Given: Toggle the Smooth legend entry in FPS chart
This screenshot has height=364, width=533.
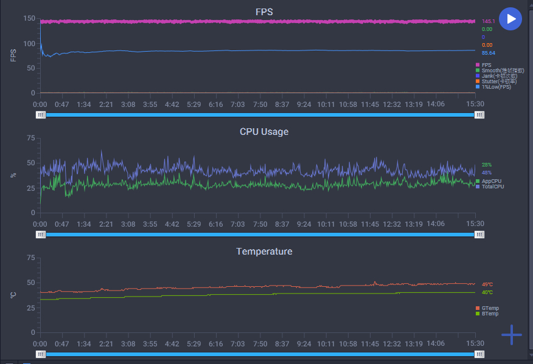Looking at the screenshot, I should (500, 70).
